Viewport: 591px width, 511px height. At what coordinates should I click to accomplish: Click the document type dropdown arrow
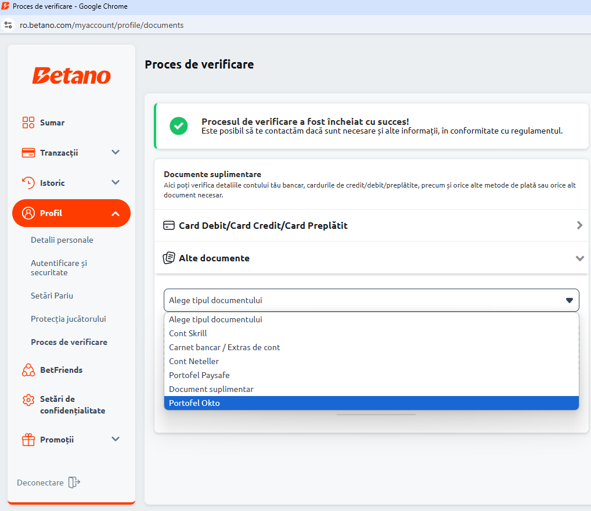pos(570,300)
